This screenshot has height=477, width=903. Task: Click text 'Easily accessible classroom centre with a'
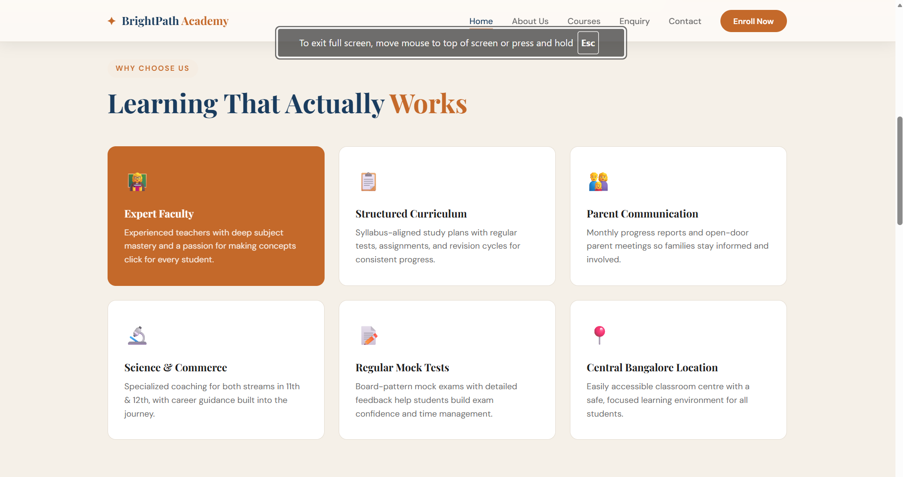668,386
